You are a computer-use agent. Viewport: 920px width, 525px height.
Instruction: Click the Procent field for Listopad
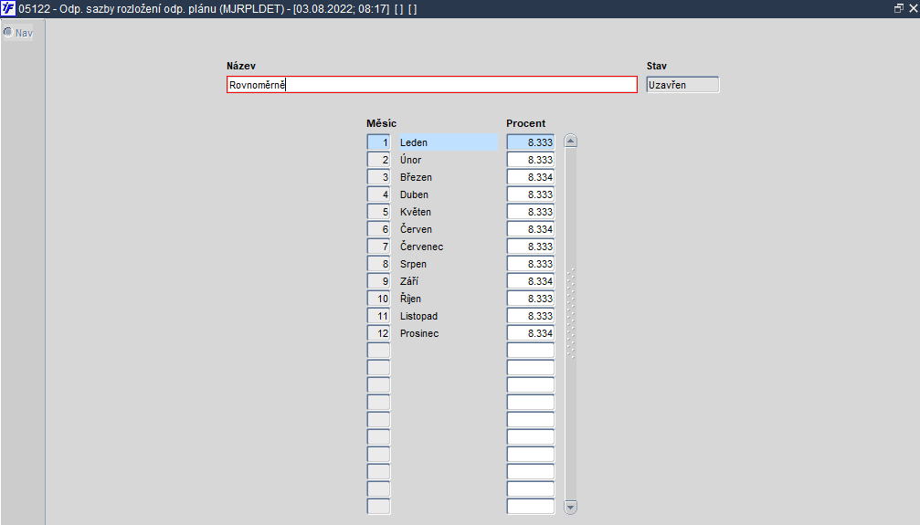tap(531, 316)
